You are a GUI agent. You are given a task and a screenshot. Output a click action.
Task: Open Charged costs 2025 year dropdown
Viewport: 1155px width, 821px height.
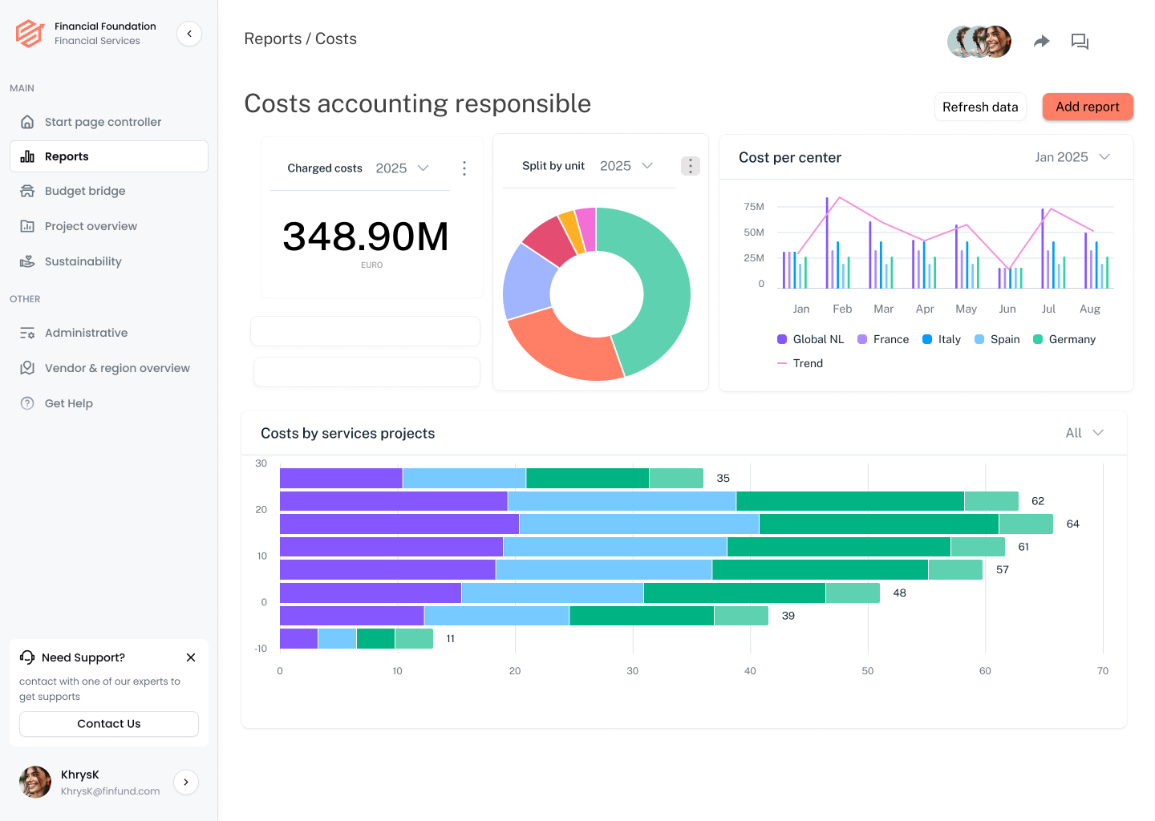[x=403, y=168]
